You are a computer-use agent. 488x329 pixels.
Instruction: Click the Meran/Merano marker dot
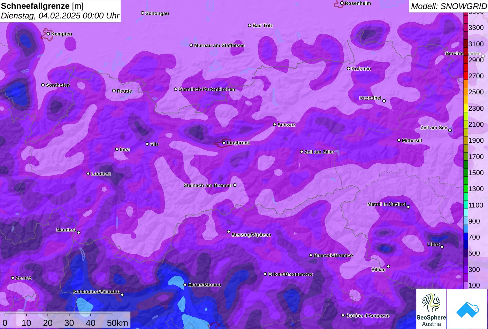[185, 285]
